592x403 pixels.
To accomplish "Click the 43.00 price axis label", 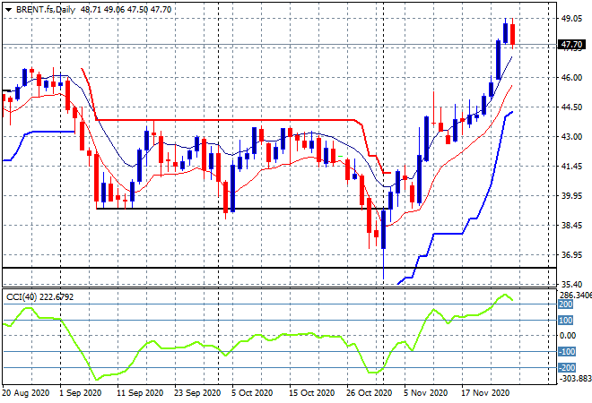I will (x=571, y=136).
